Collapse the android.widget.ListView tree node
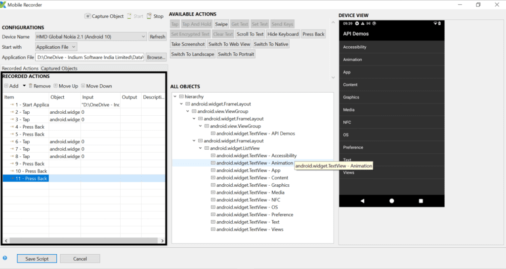 click(200, 148)
